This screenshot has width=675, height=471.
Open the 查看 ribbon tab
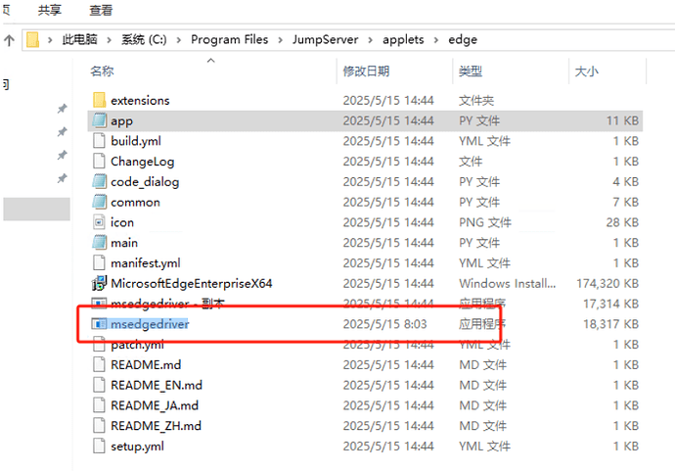pos(101,10)
